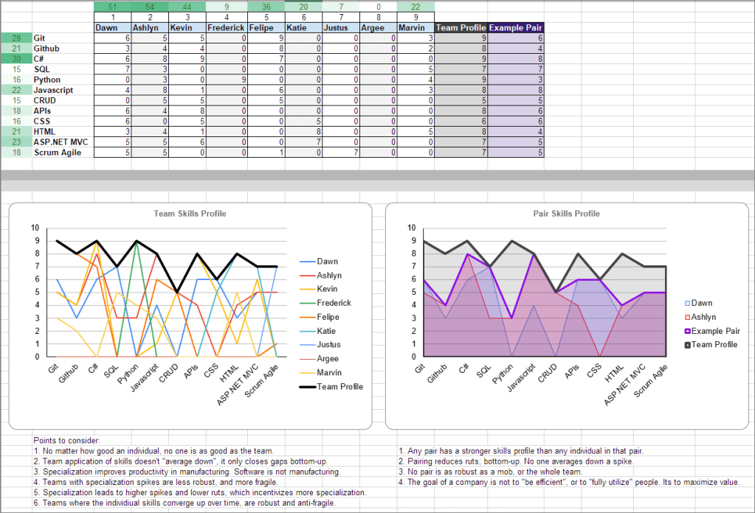Select the Team Profile column header cell
755x513 pixels.
pos(461,27)
